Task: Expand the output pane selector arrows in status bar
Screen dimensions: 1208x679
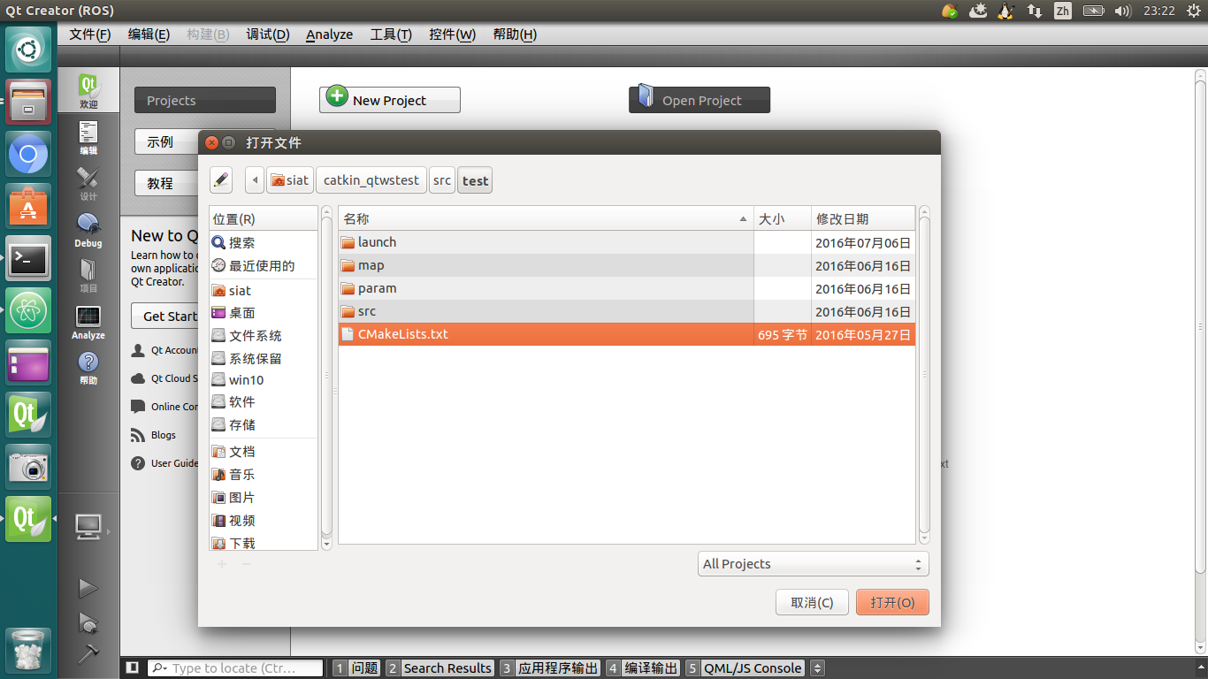Action: coord(818,668)
